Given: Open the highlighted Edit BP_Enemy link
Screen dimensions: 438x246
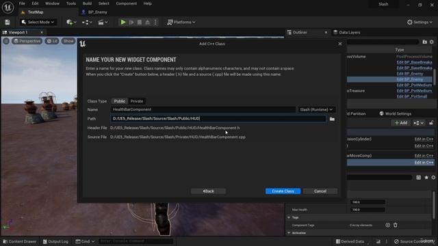Looking at the screenshot, I should pos(410,79).
